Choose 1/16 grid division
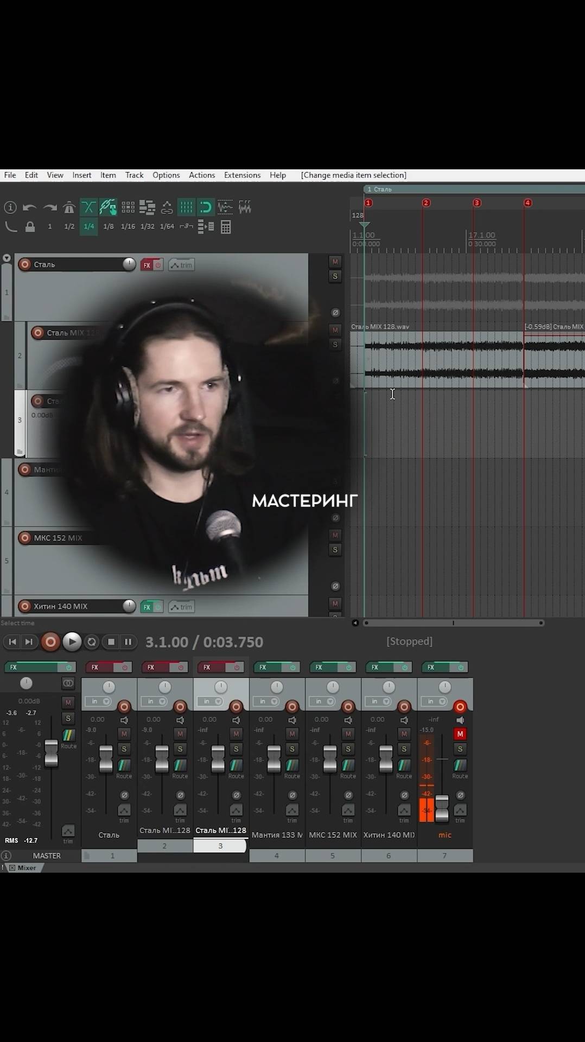The width and height of the screenshot is (585, 1042). (128, 227)
